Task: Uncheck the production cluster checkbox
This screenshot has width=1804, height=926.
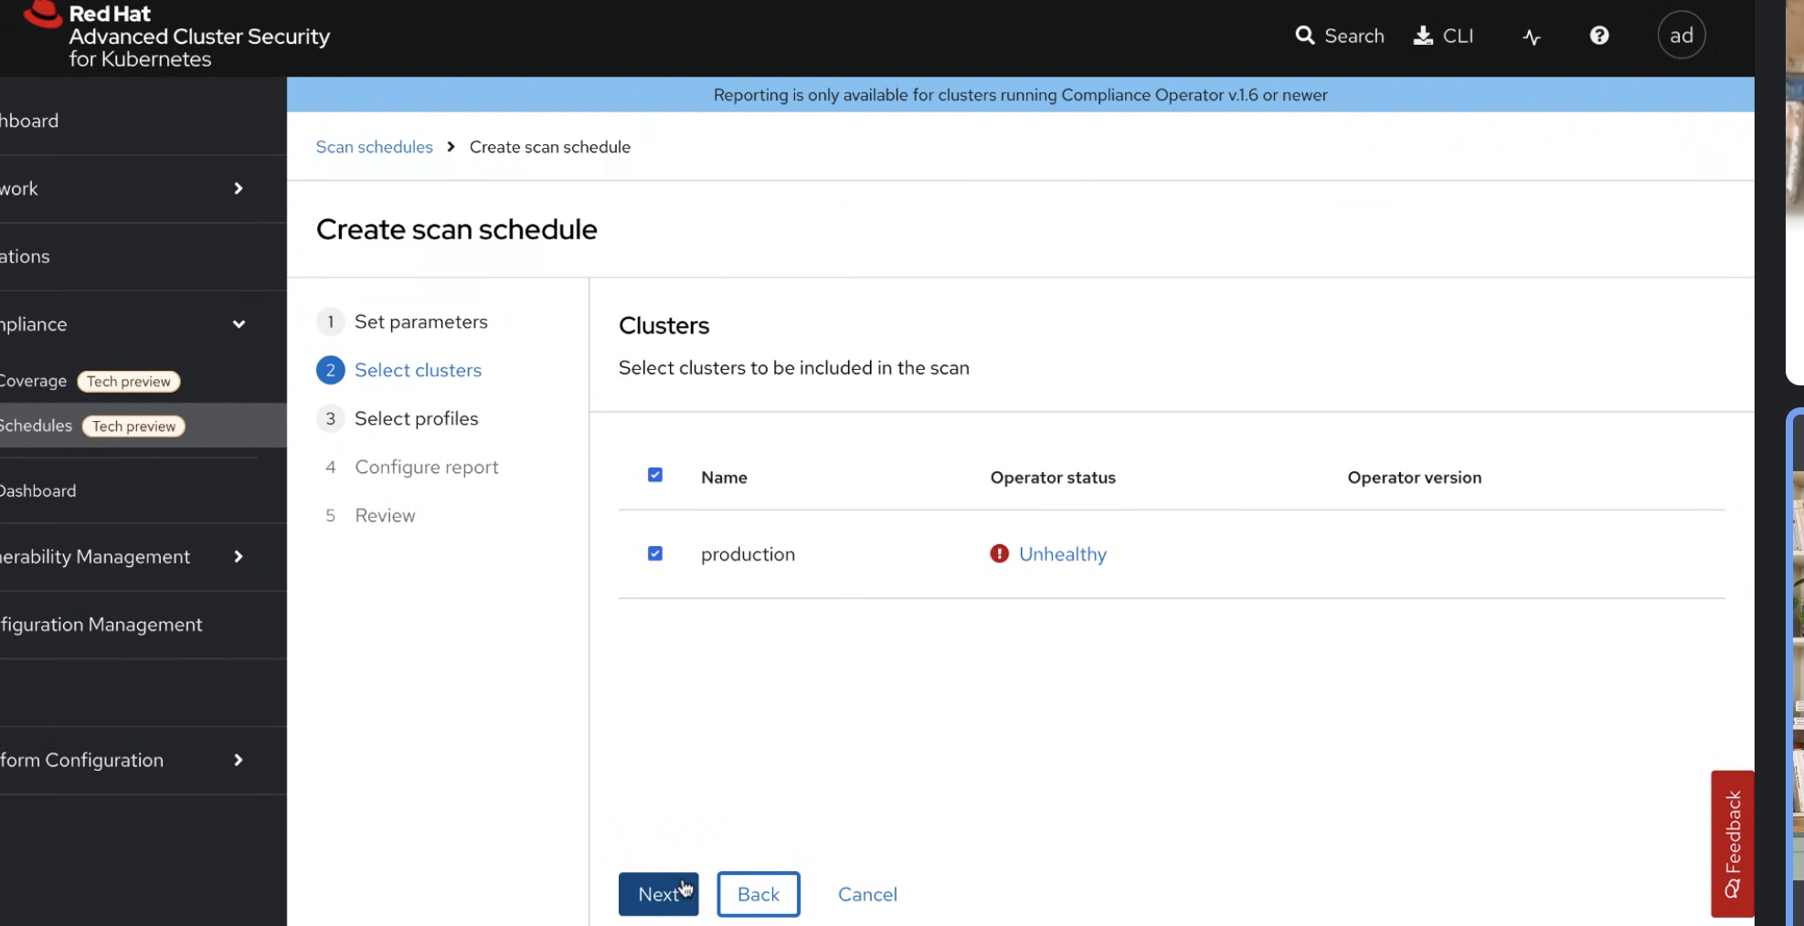Action: coord(655,553)
